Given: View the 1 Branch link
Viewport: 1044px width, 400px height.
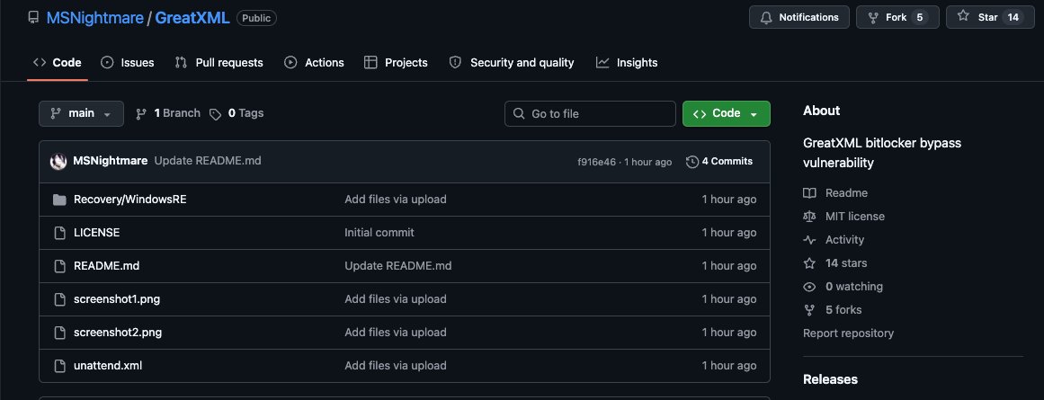Looking at the screenshot, I should click(168, 114).
